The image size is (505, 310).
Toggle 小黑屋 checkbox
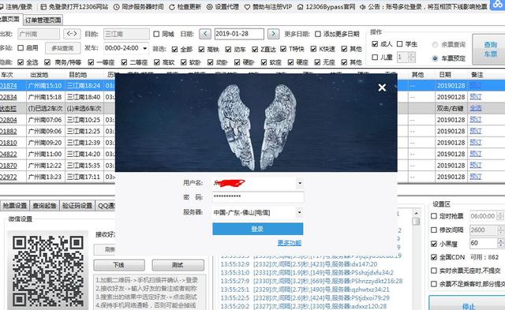tap(434, 244)
